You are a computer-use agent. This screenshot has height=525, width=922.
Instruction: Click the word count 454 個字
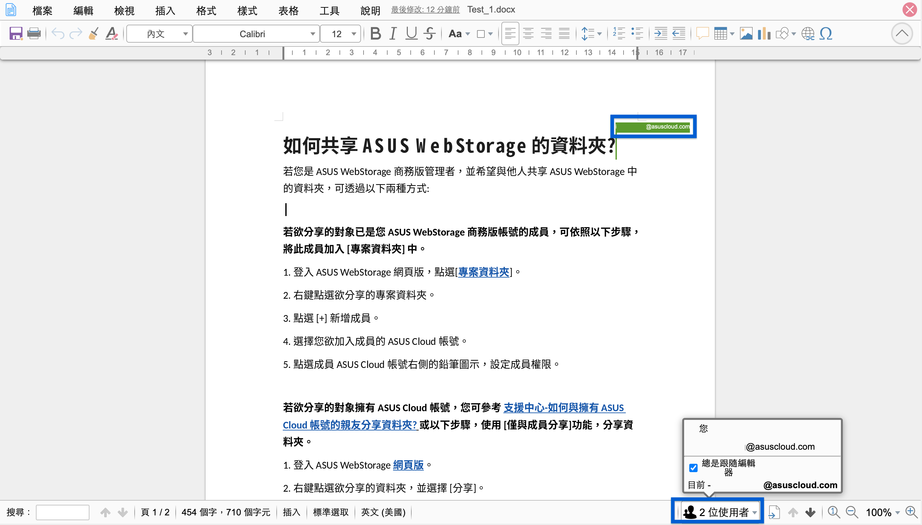(x=226, y=512)
